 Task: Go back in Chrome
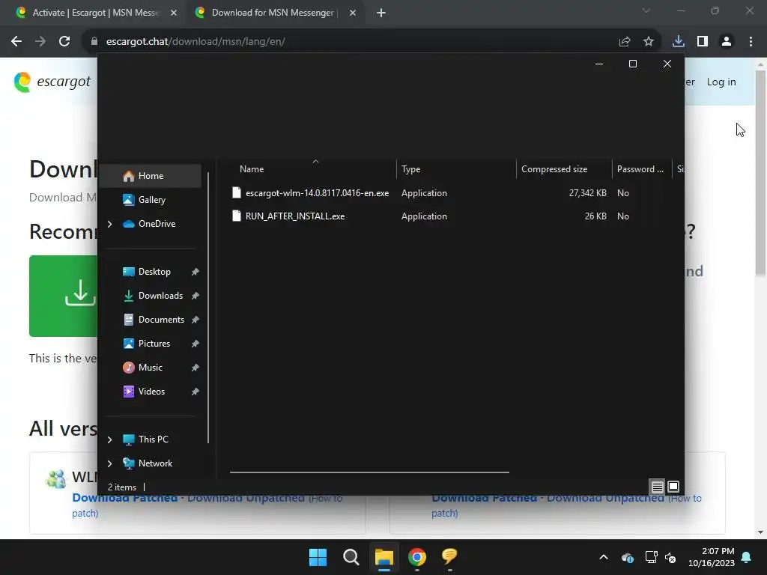click(x=16, y=42)
